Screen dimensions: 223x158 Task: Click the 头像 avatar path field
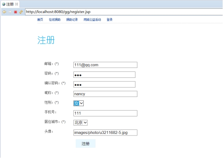click(105, 132)
